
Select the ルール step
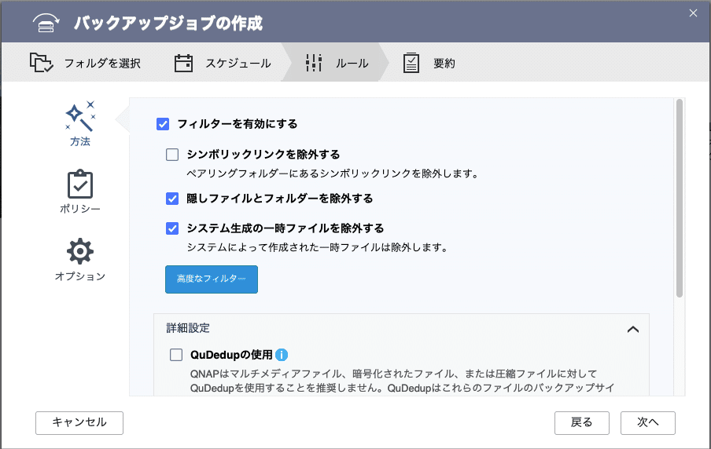[337, 63]
